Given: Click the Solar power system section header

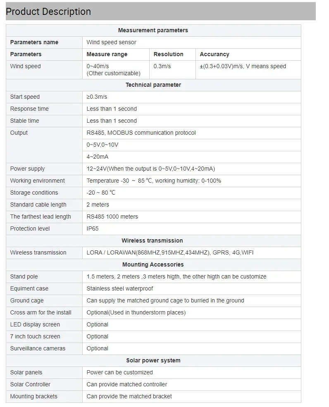Looking at the screenshot, I should coord(153,360).
